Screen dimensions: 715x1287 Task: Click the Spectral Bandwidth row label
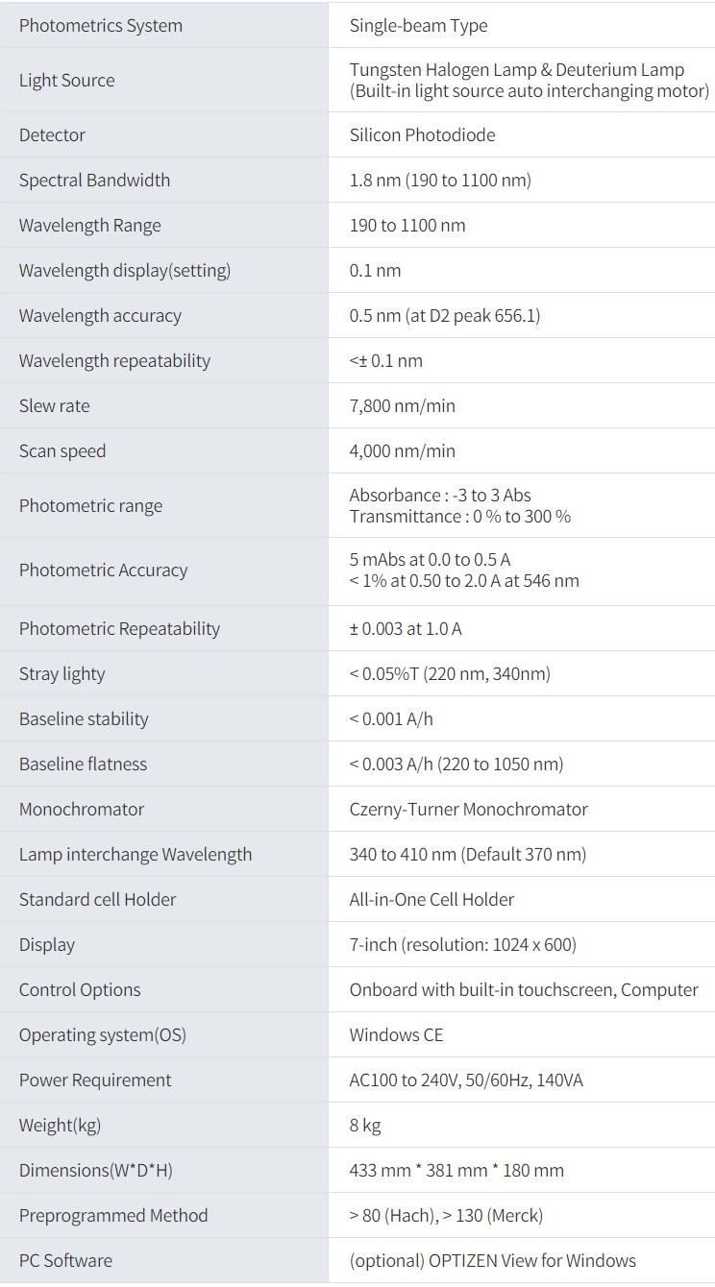click(x=94, y=181)
